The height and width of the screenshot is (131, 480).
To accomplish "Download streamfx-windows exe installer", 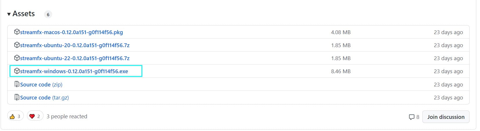I will click(x=74, y=71).
